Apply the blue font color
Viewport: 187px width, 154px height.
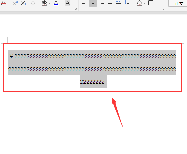(56, 3)
